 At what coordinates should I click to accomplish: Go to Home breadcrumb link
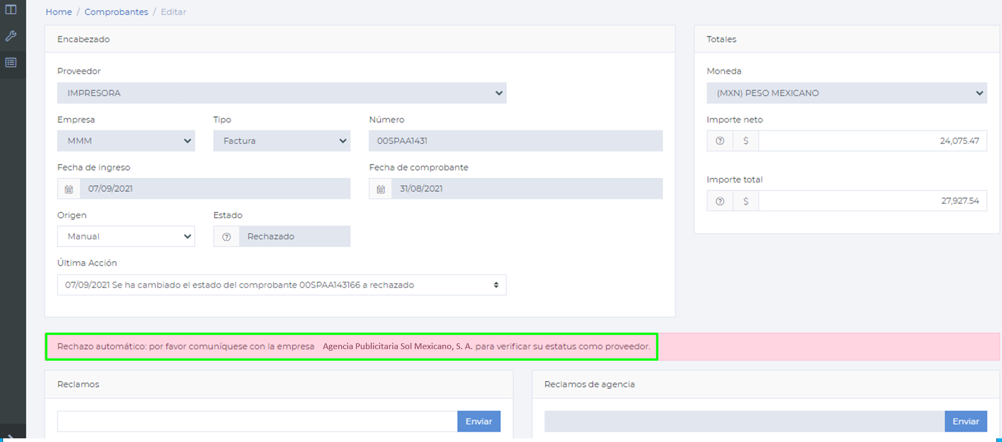coord(59,12)
